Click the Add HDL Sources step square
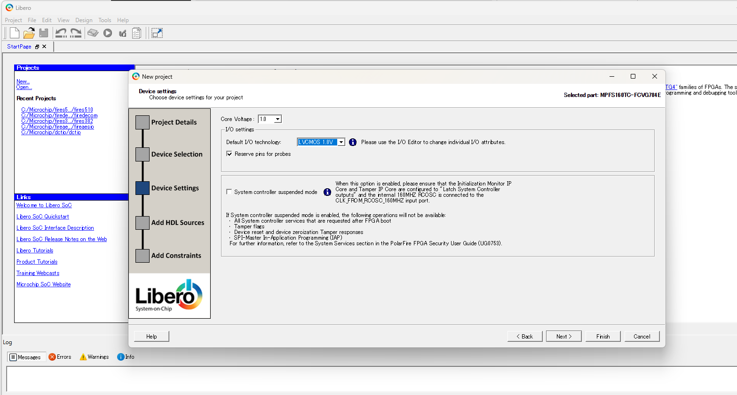The height and width of the screenshot is (395, 737). pyautogui.click(x=143, y=223)
